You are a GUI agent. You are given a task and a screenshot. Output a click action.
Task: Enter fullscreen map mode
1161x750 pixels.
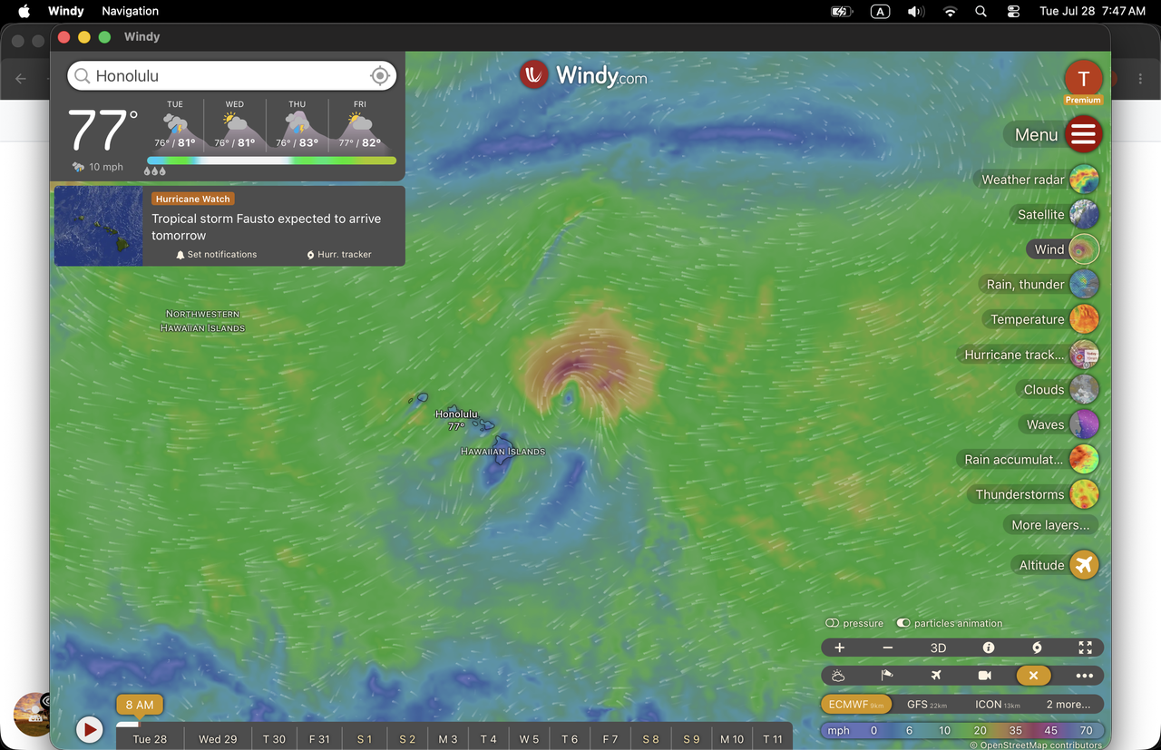pyautogui.click(x=1086, y=648)
